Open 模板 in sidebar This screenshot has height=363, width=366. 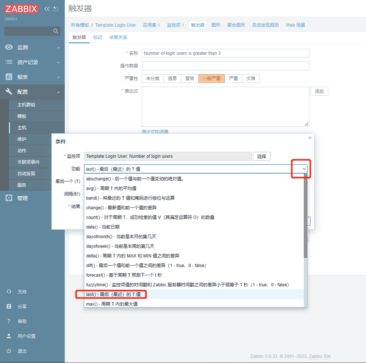(22, 116)
